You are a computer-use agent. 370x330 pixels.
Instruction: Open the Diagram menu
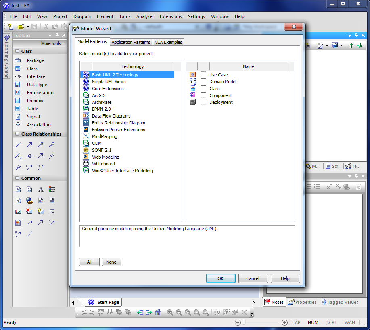coord(82,16)
